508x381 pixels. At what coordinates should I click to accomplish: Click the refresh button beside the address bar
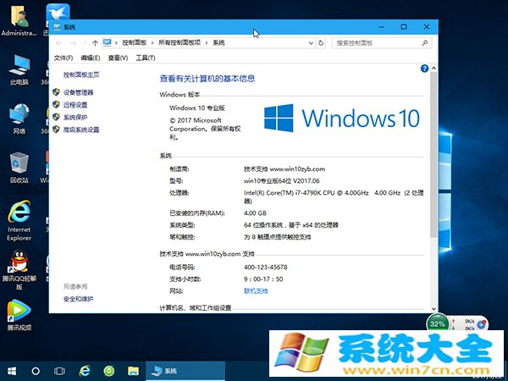pos(321,42)
